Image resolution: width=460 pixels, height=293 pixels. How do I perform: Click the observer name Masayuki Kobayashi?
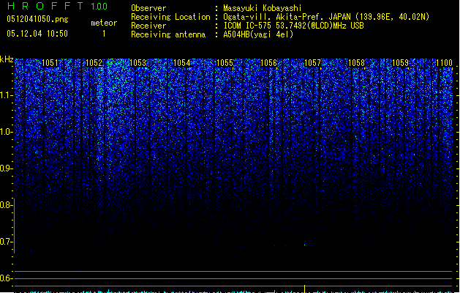pyautogui.click(x=263, y=8)
